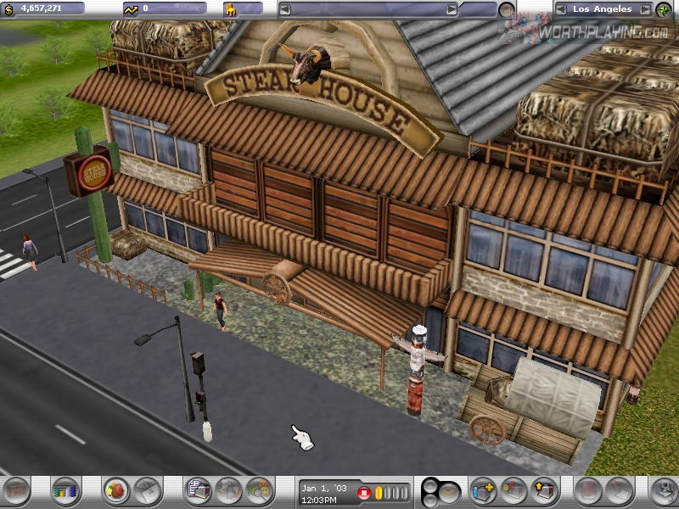This screenshot has height=509, width=679.
Task: Click the bar chart statistics icon
Action: (65, 489)
